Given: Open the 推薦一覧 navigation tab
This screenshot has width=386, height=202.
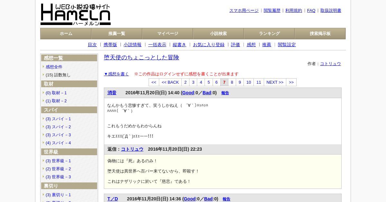Looking at the screenshot, I should (x=117, y=34).
